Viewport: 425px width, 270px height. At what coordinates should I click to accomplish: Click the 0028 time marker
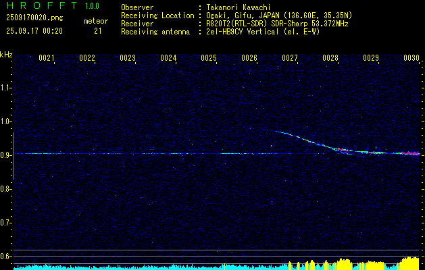point(330,58)
